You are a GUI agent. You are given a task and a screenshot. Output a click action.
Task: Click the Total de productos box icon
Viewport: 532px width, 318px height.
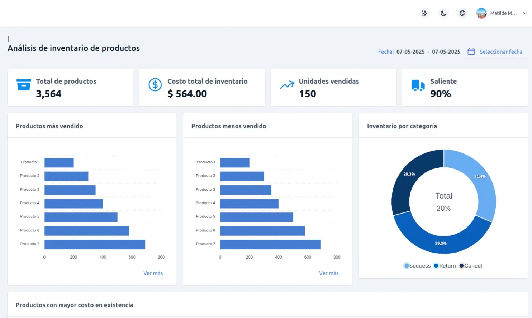click(x=24, y=85)
